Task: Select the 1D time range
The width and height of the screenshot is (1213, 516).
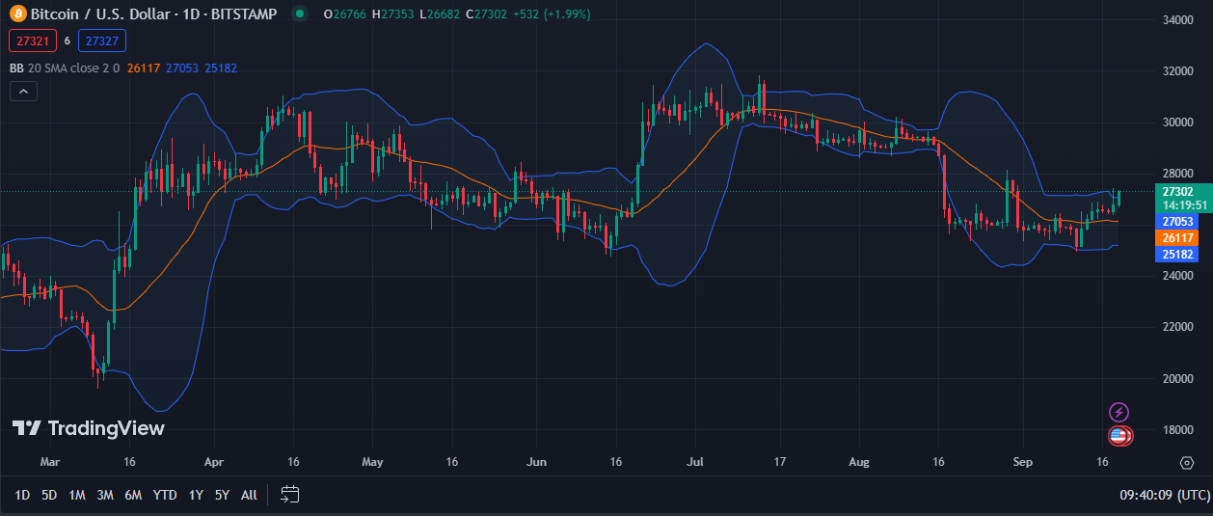Action: pos(21,495)
